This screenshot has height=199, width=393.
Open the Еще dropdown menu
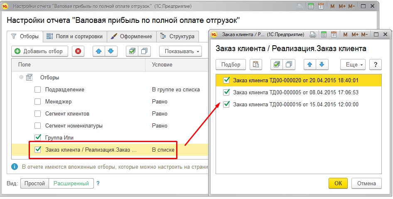pyautogui.click(x=353, y=64)
